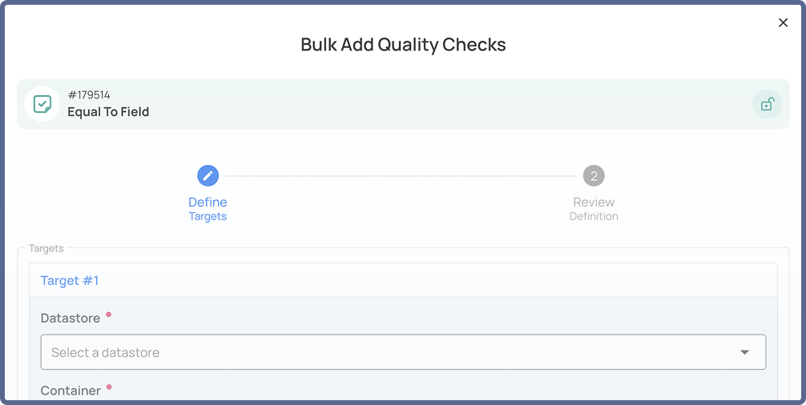The image size is (806, 405).
Task: Select the Define Targets step label
Action: (x=208, y=209)
